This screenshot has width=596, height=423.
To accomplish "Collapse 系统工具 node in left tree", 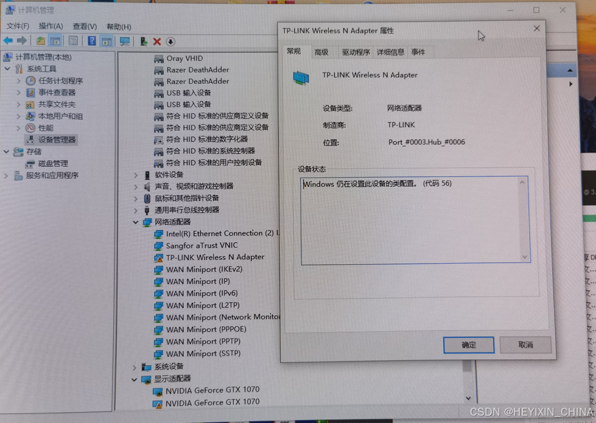I will click(7, 69).
